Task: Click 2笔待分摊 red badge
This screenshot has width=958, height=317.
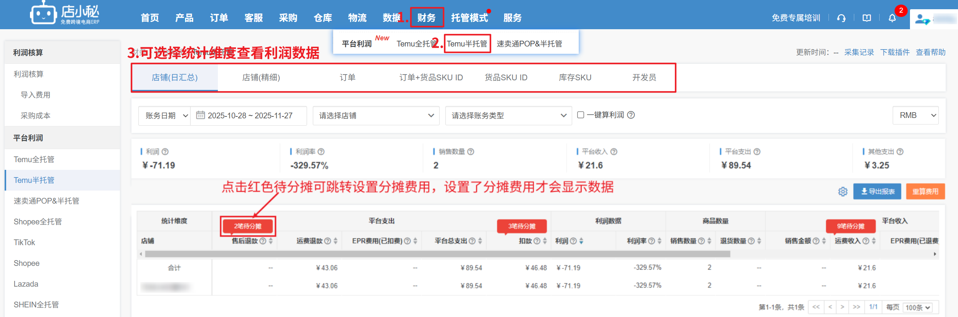Action: 248,226
